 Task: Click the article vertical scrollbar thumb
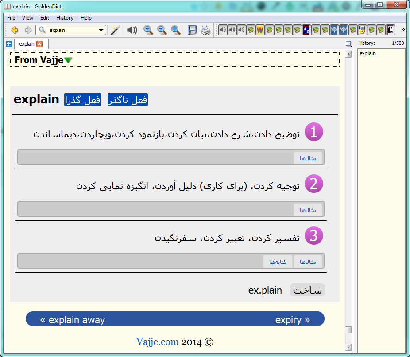click(x=348, y=330)
